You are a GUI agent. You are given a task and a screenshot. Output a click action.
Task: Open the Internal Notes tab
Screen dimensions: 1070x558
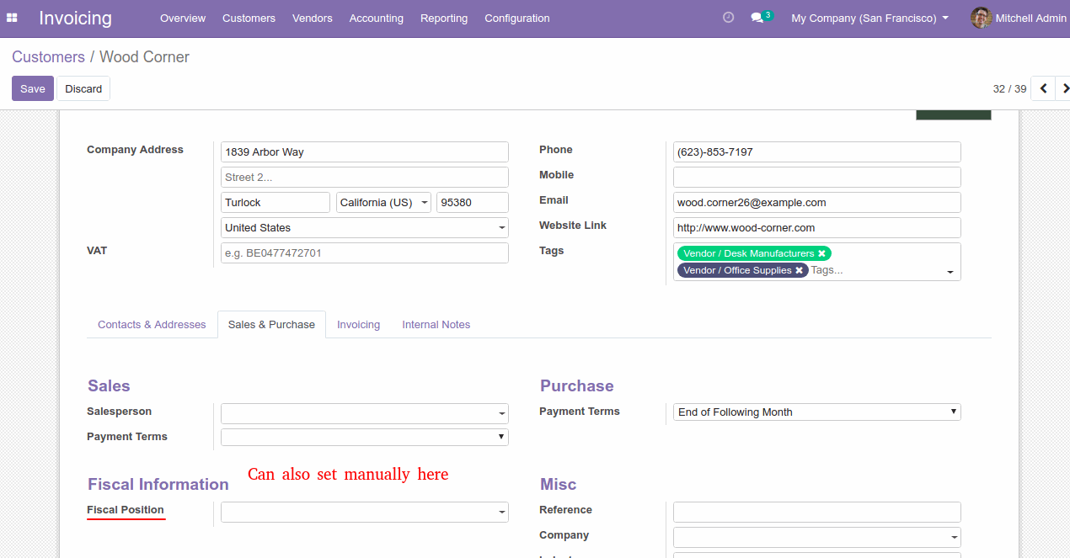[436, 325]
